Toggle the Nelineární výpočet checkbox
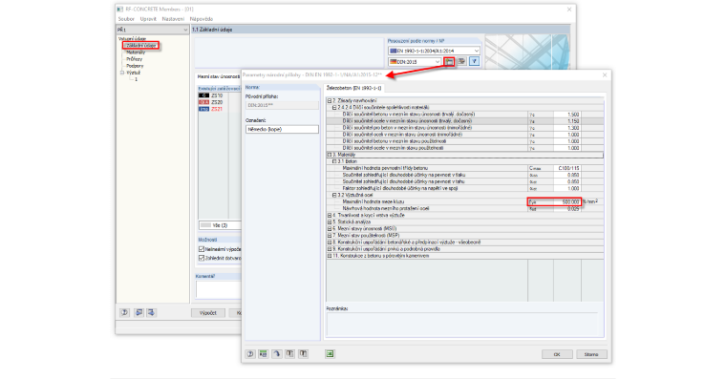726x379 pixels. click(202, 249)
